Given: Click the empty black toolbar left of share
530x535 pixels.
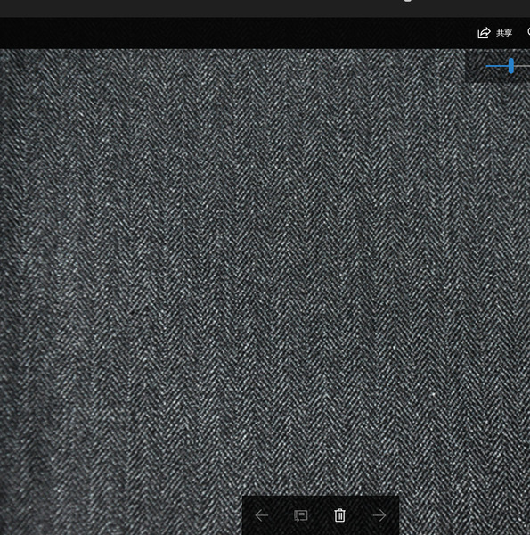Looking at the screenshot, I should pyautogui.click(x=239, y=33).
